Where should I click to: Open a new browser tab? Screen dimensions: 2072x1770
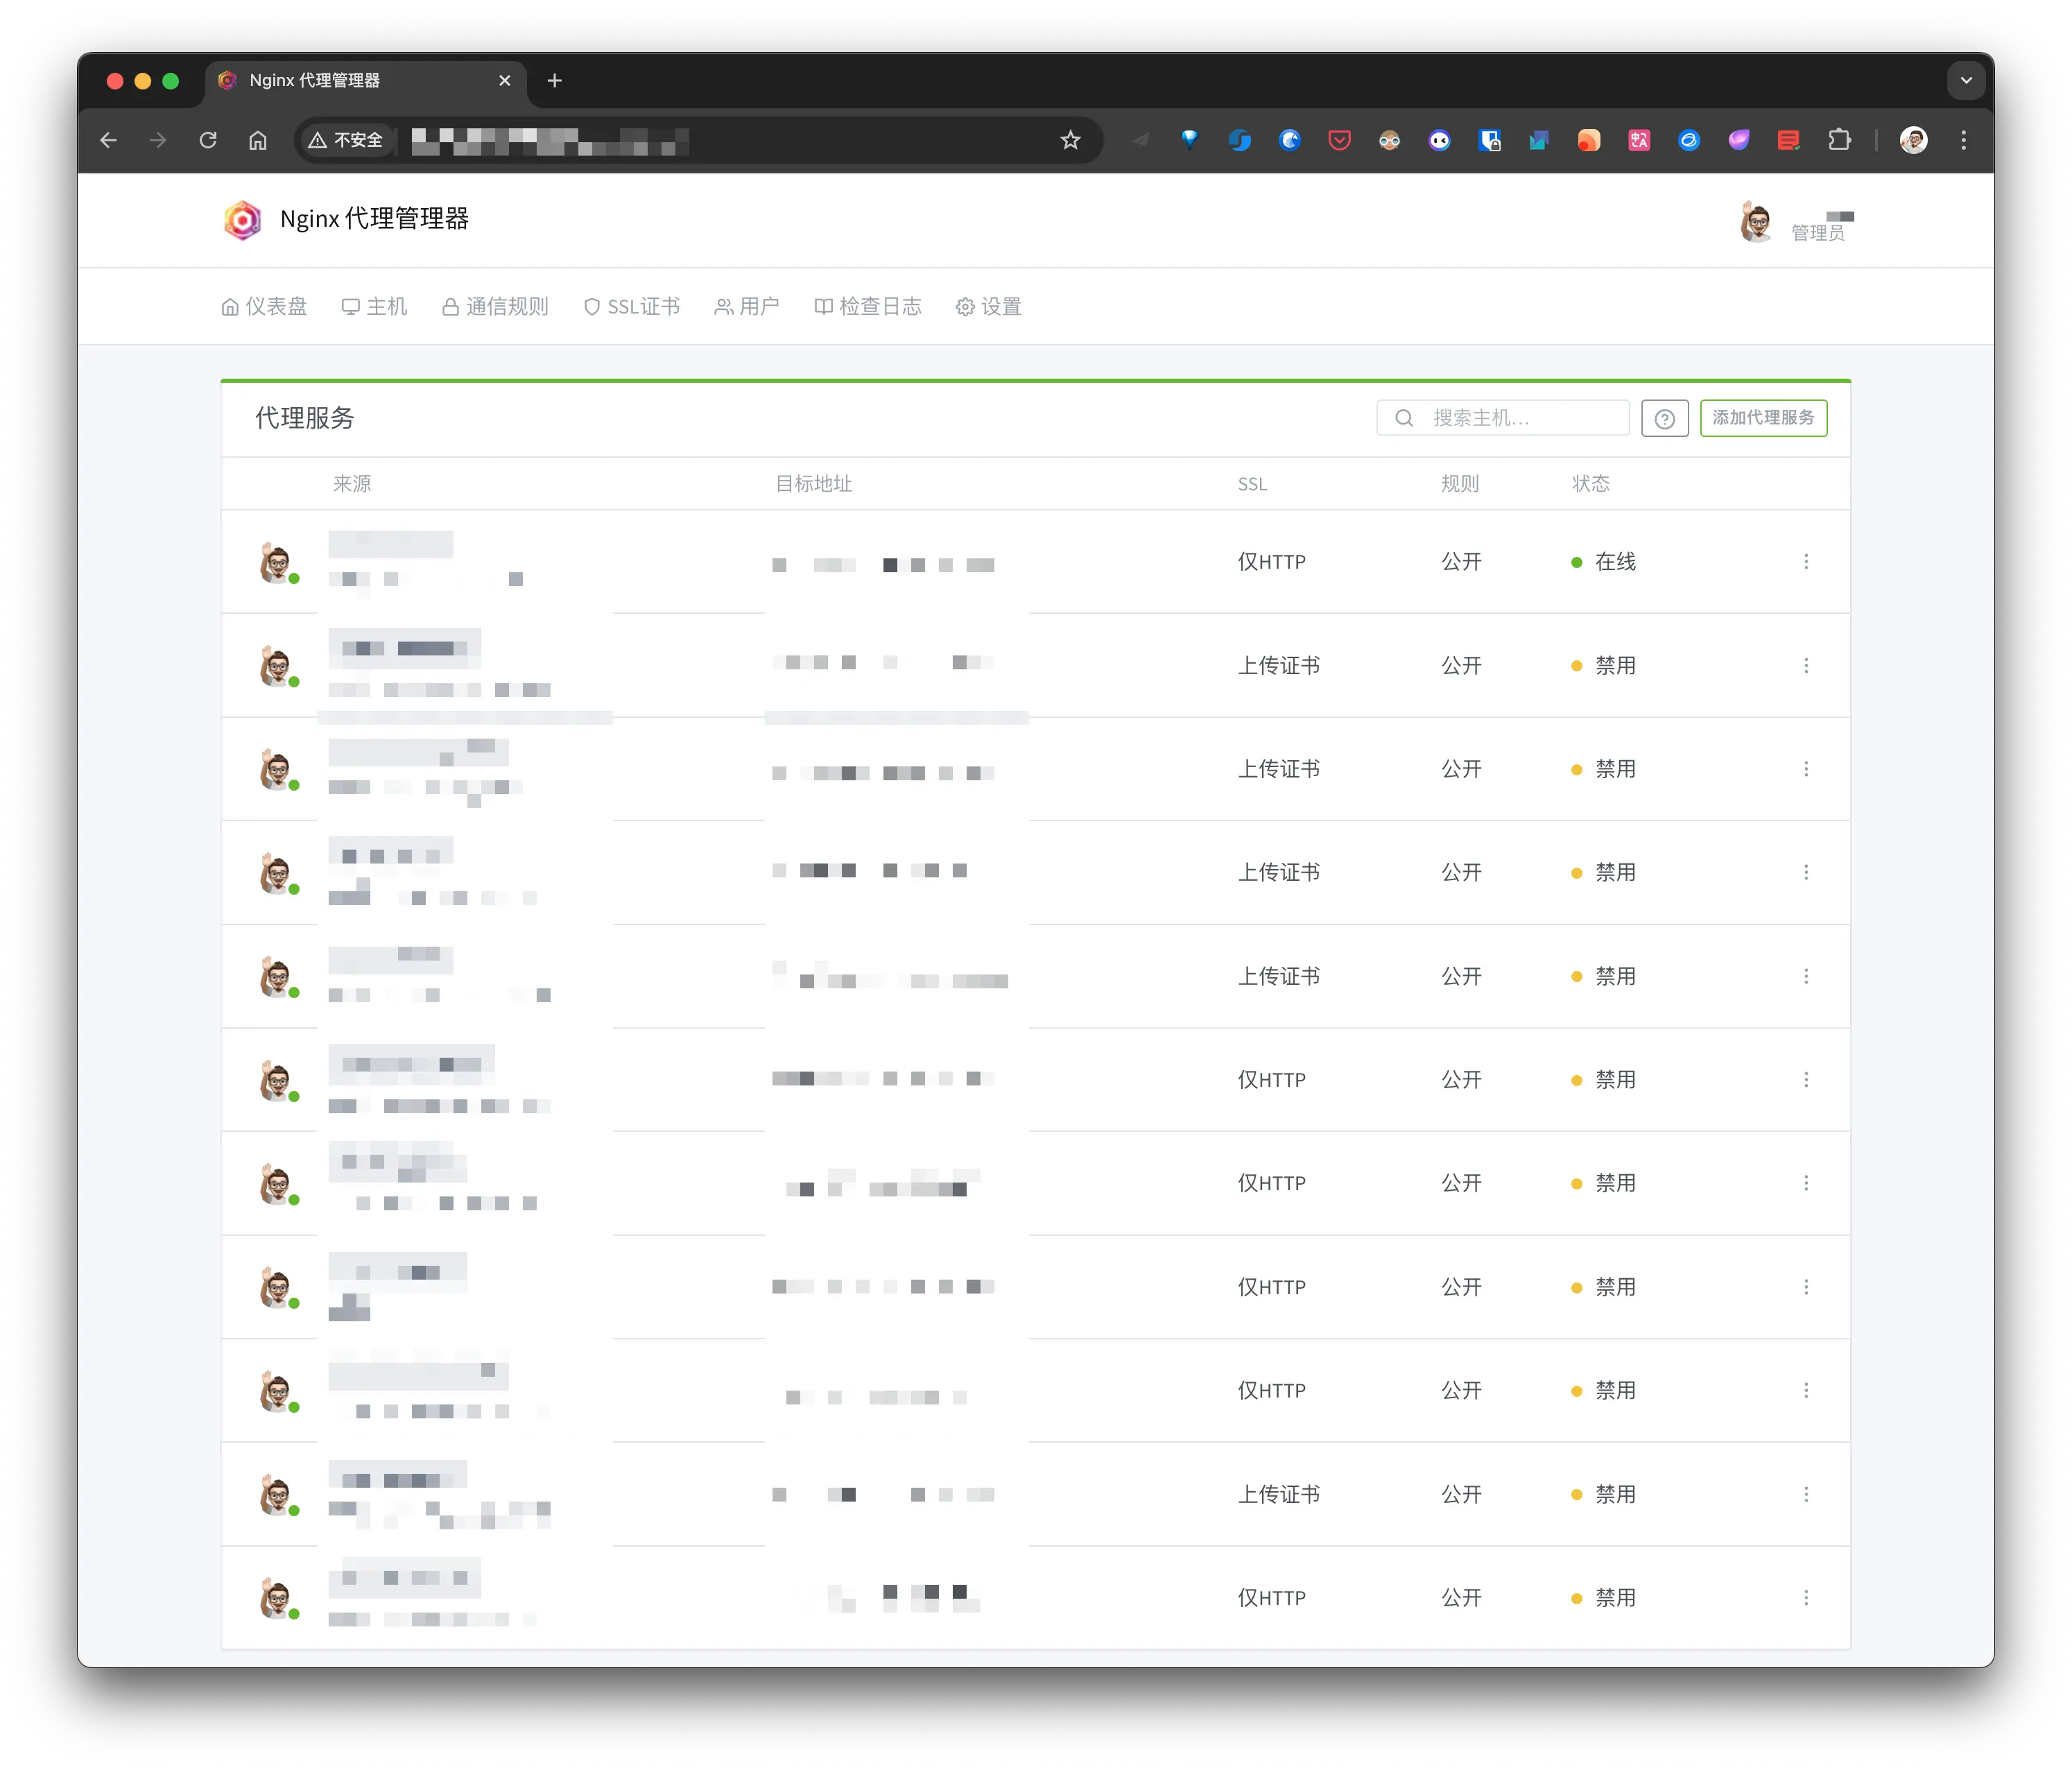tap(555, 81)
